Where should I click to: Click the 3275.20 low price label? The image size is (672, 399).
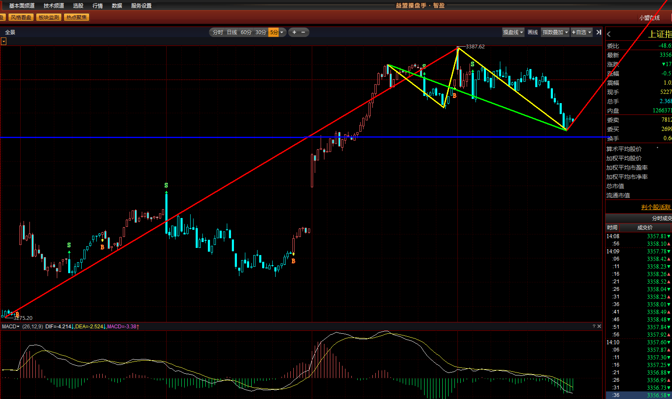tap(23, 318)
